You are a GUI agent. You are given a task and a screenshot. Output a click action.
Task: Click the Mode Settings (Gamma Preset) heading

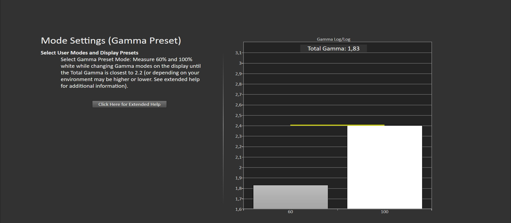pos(111,41)
